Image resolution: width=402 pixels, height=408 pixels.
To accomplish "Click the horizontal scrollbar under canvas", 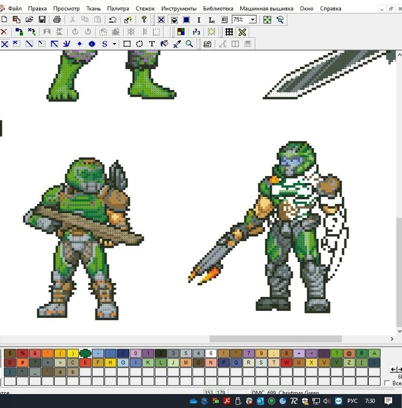I will point(275,339).
